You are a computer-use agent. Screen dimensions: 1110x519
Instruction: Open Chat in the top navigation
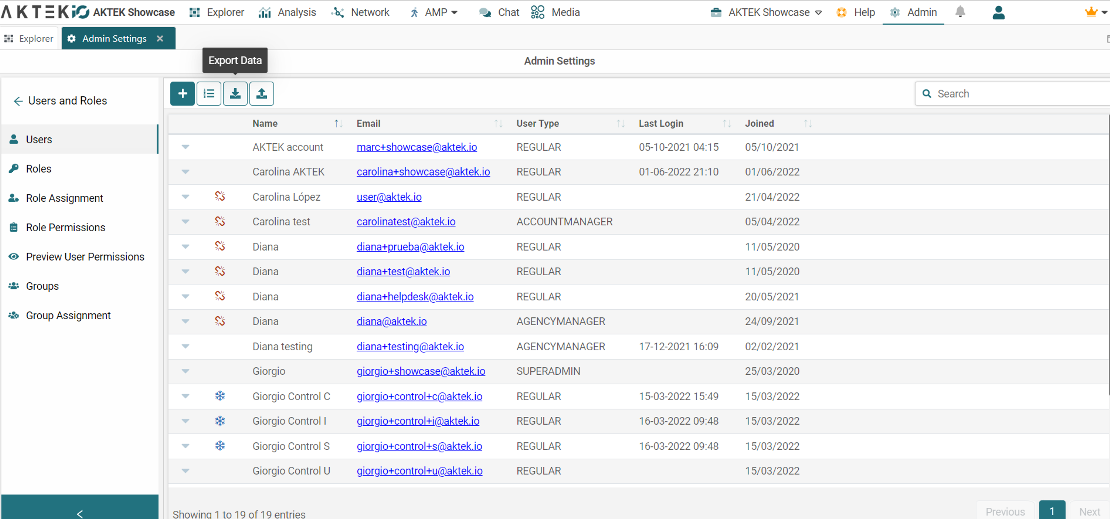(499, 12)
